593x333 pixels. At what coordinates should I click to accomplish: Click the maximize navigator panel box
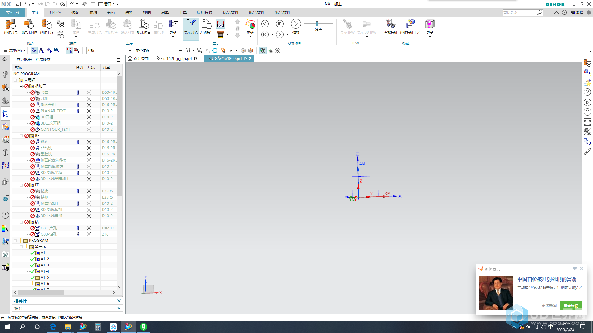click(x=119, y=60)
